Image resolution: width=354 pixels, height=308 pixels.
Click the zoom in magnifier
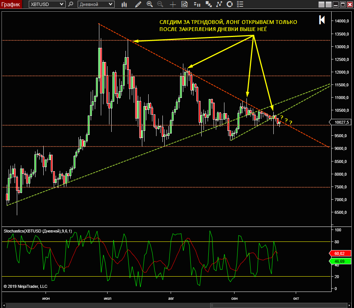point(149,4)
